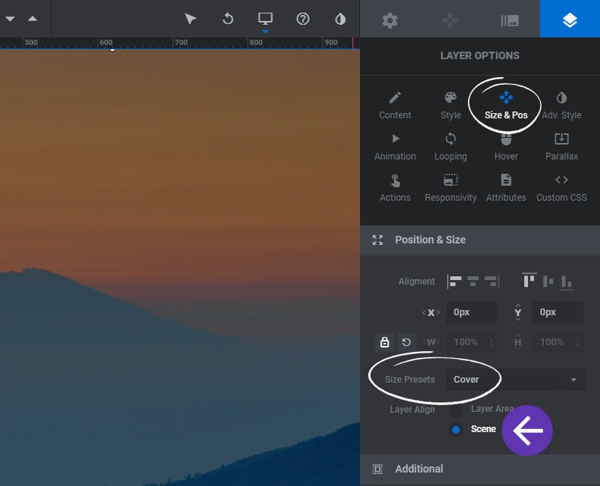Click the Size Presets dropdown arrow

tap(573, 380)
